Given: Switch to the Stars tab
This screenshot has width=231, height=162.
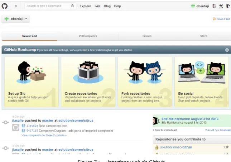Looking at the screenshot, I should click(x=203, y=36).
